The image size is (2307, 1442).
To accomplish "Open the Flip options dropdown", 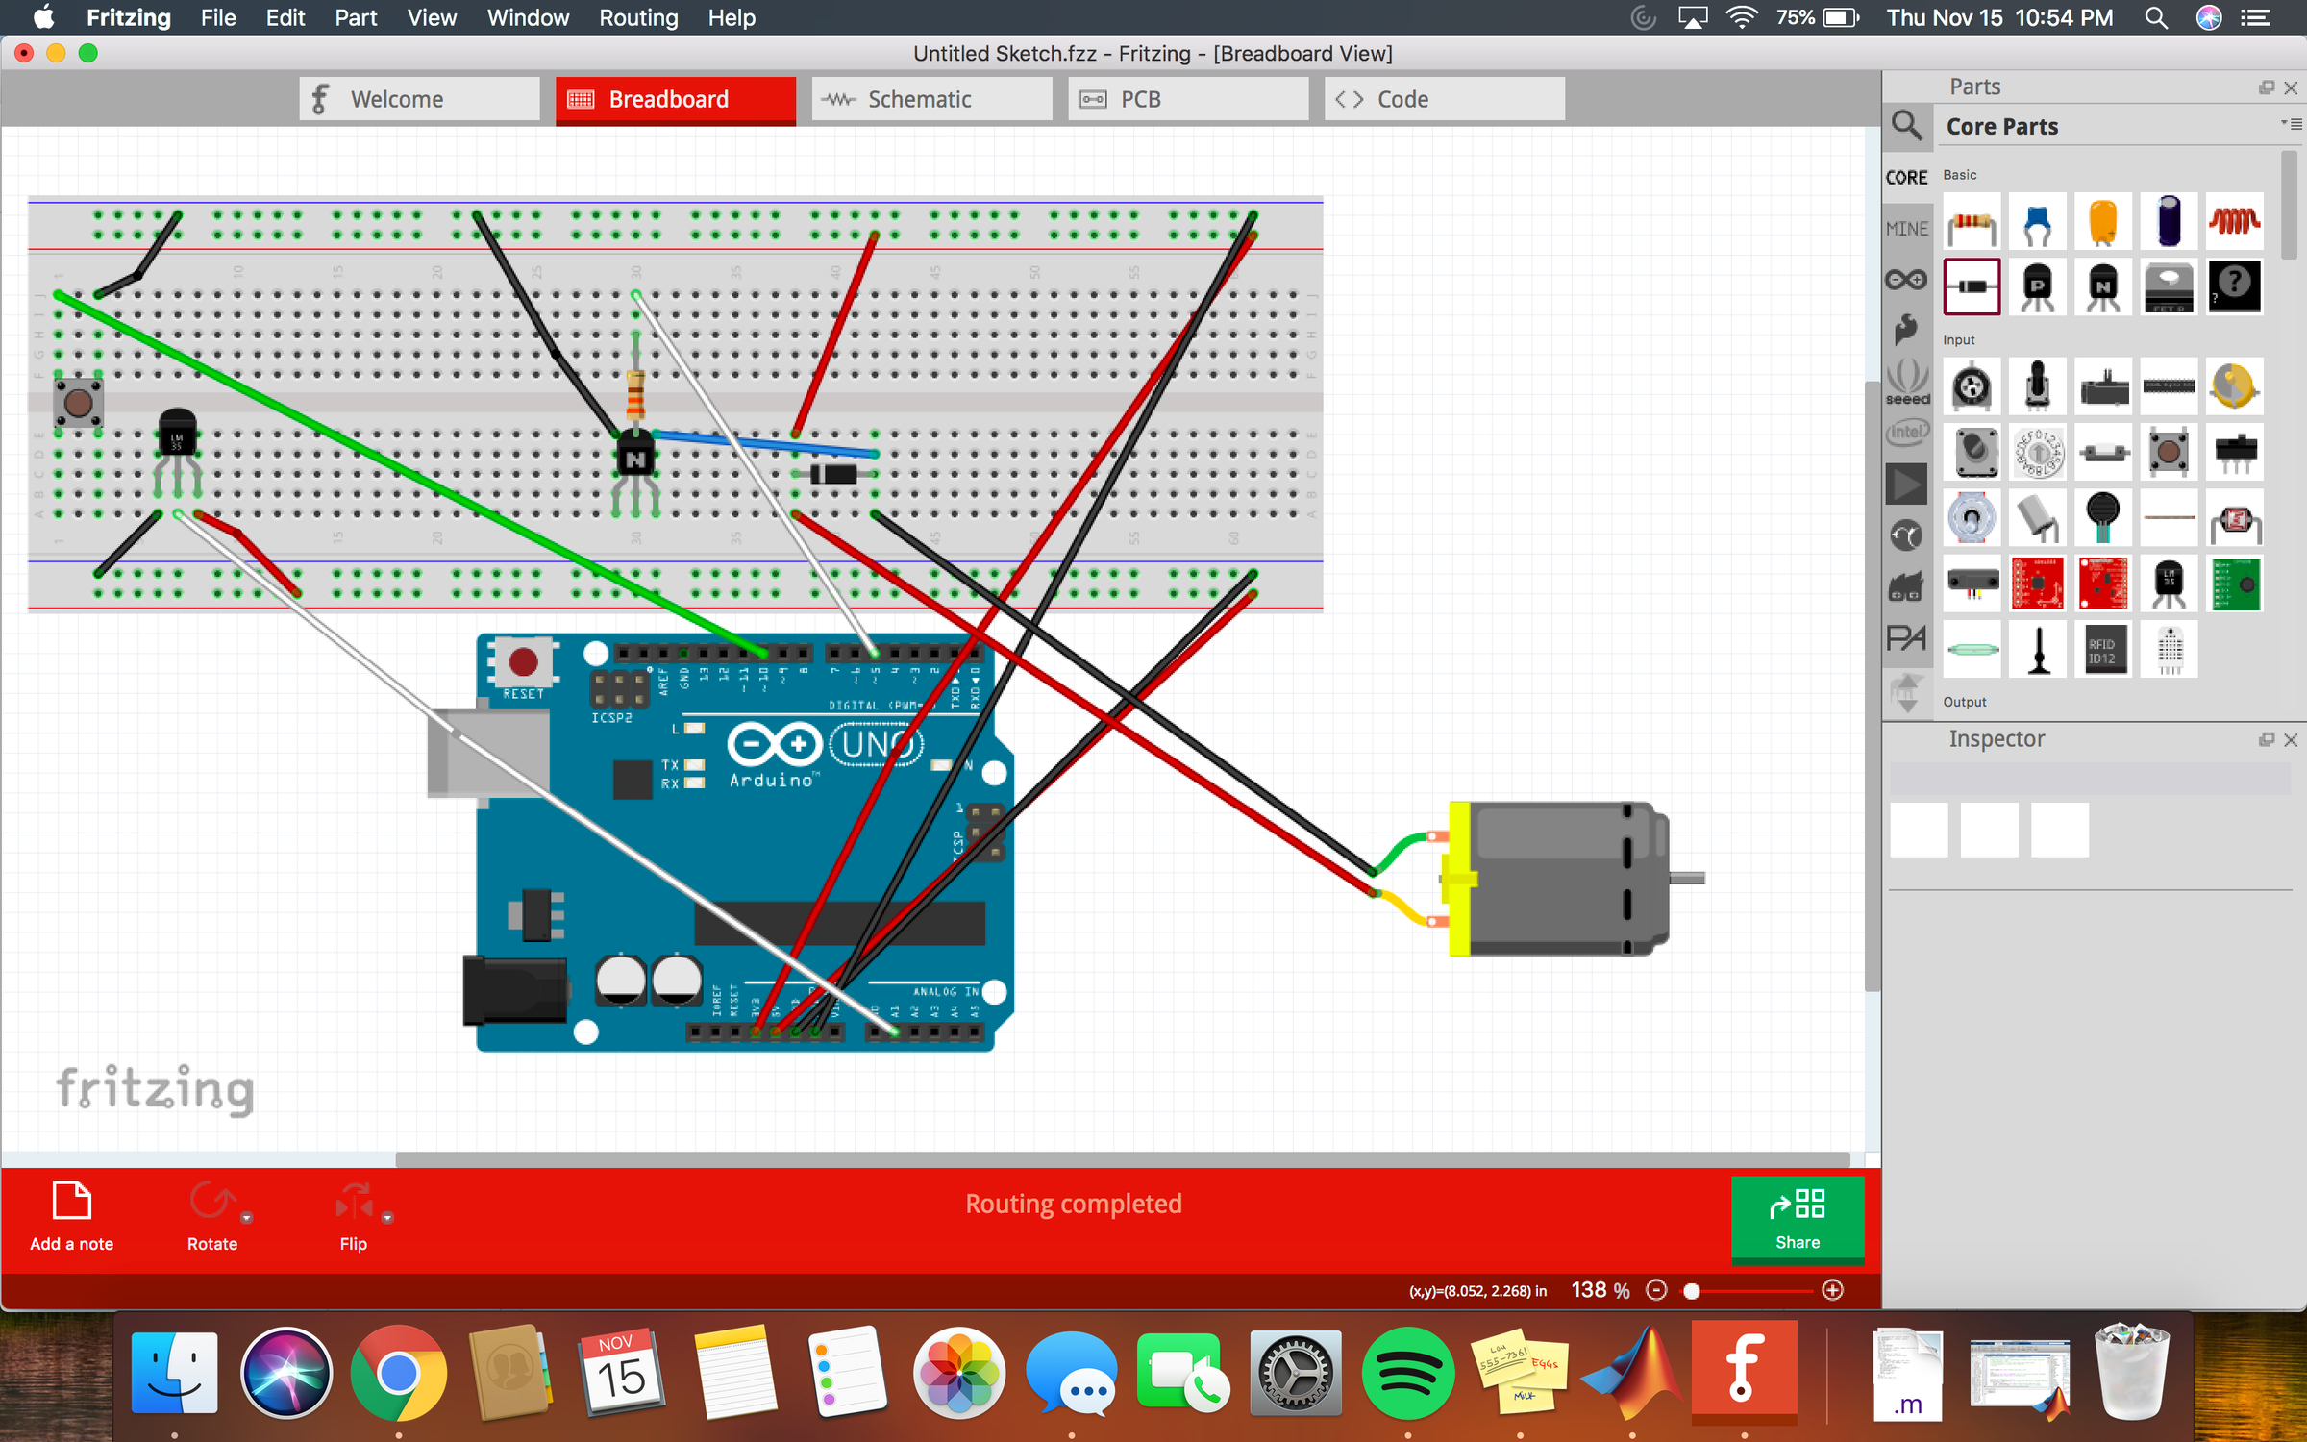I will (387, 1216).
